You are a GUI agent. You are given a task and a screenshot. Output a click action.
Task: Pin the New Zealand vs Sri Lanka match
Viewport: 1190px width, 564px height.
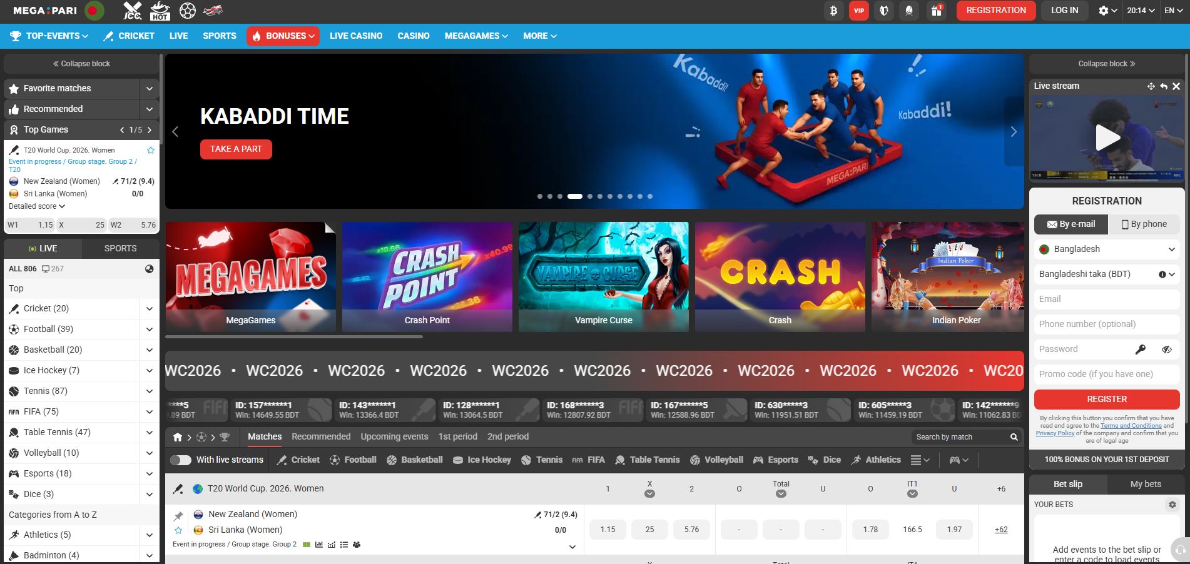pyautogui.click(x=178, y=516)
